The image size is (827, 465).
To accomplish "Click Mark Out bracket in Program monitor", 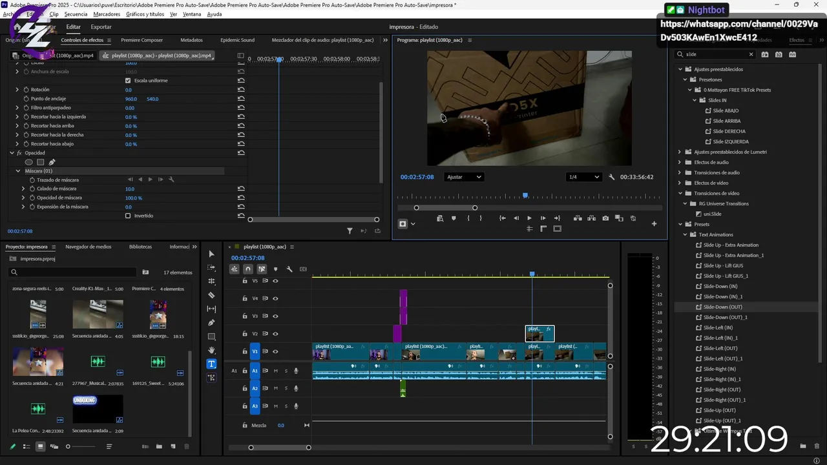I will point(480,218).
